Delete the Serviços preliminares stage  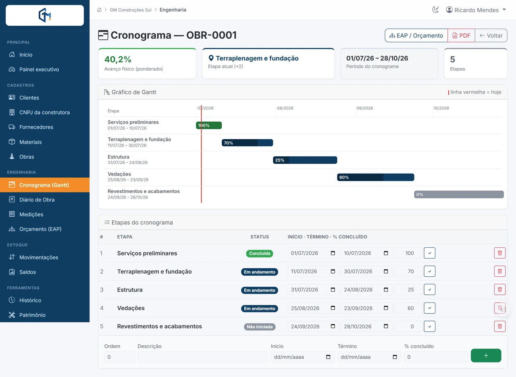tap(500, 253)
